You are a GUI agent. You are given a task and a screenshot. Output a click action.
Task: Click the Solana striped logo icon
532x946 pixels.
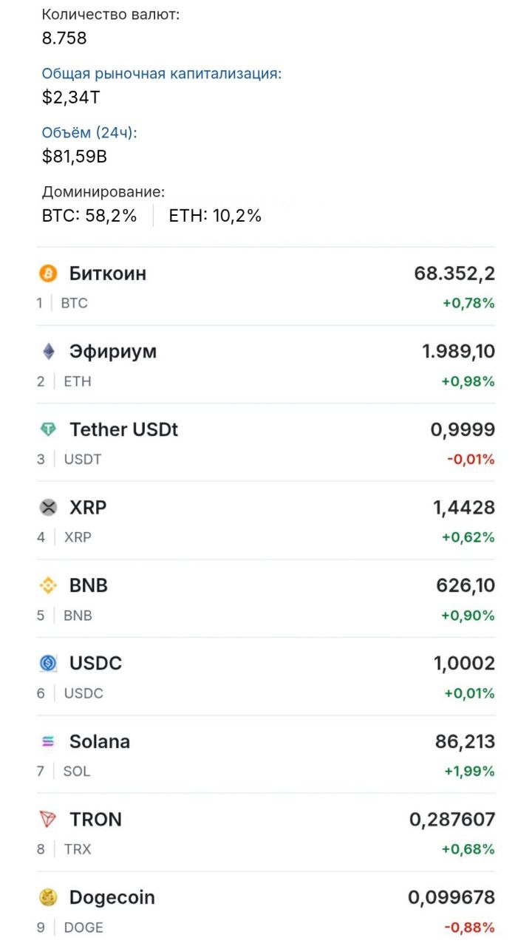(48, 741)
